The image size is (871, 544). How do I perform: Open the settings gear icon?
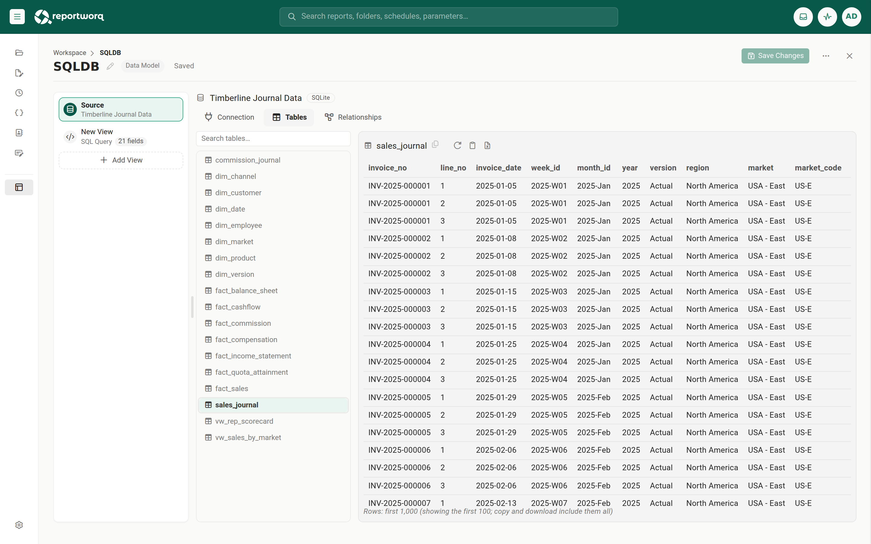click(x=19, y=525)
